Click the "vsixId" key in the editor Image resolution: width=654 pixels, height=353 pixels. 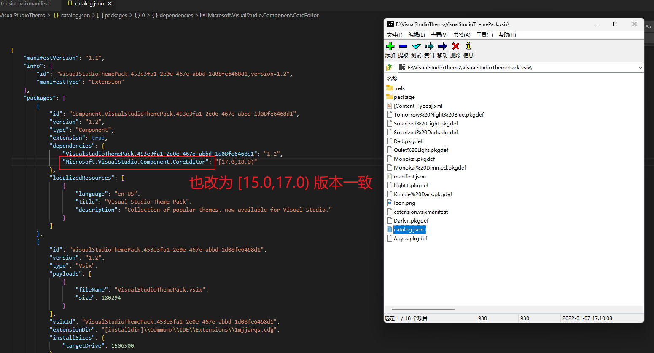click(62, 322)
